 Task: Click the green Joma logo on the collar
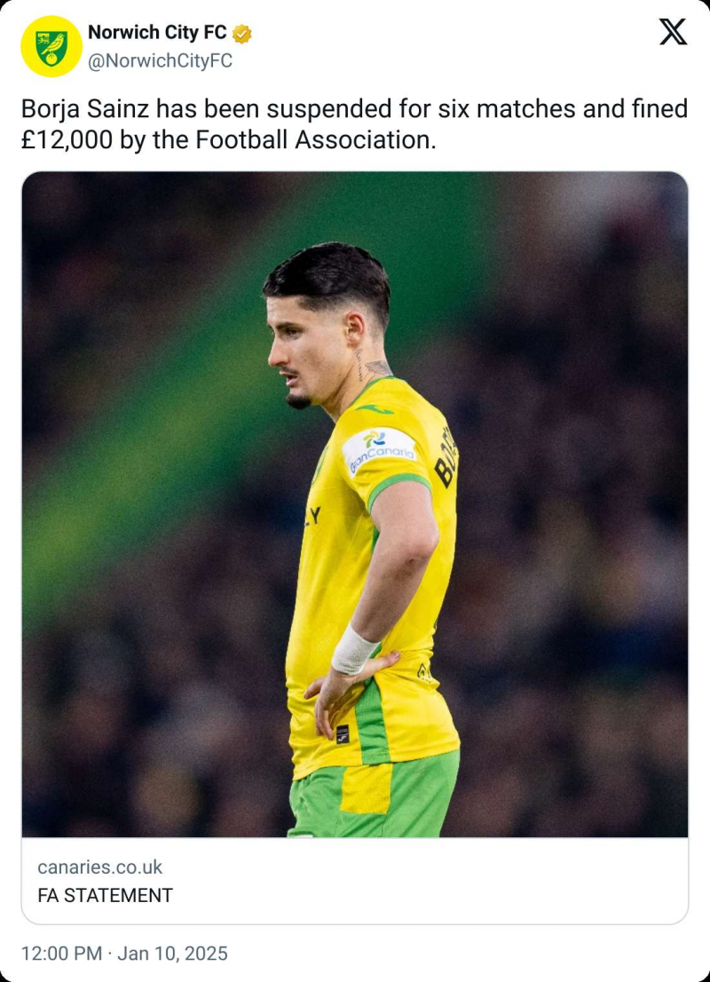(x=375, y=409)
